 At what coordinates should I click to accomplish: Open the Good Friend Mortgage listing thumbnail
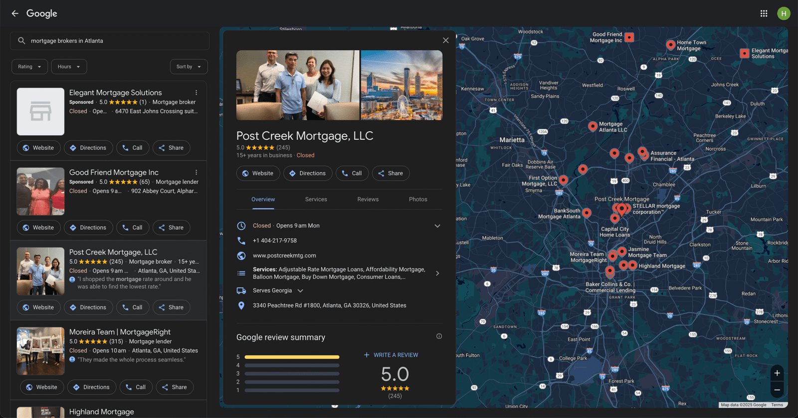click(40, 192)
